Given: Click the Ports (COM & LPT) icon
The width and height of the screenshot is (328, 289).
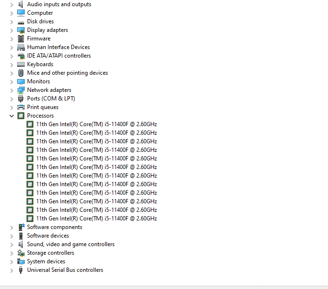Looking at the screenshot, I should 21,99.
